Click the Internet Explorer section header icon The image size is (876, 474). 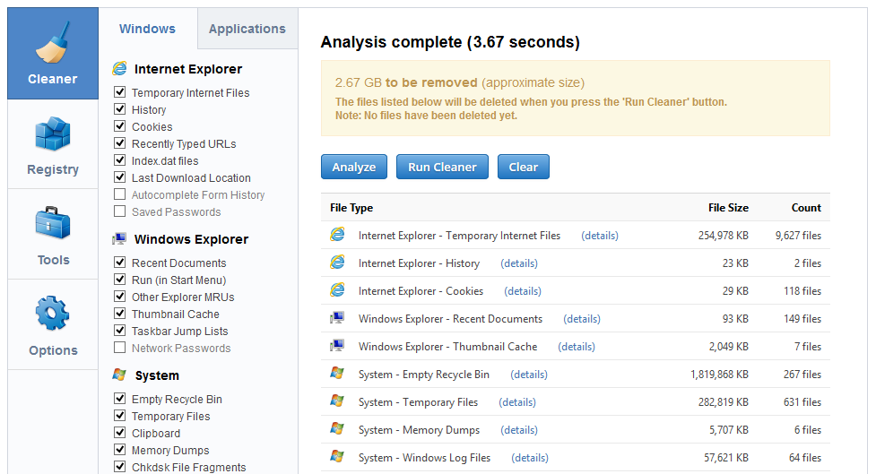pos(119,69)
